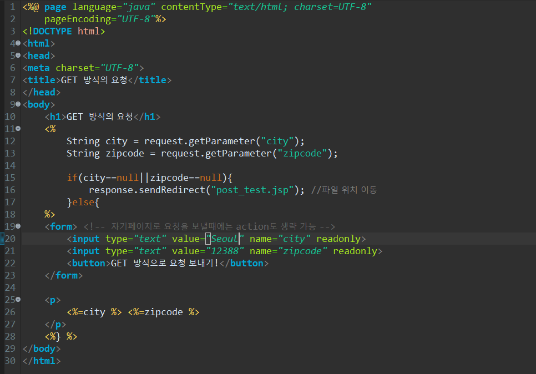536x374 pixels.
Task: Click the 'if' keyword on line 15
Action: [x=72, y=178]
